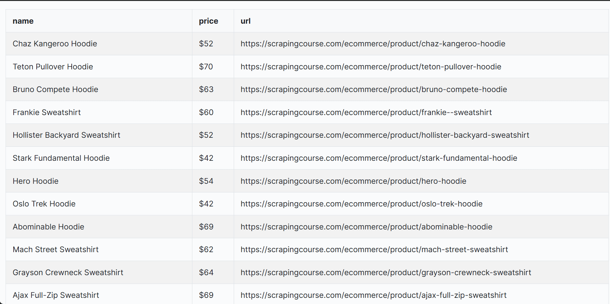
Task: Click the mach-street-sweatshirt product URL
Action: (374, 250)
